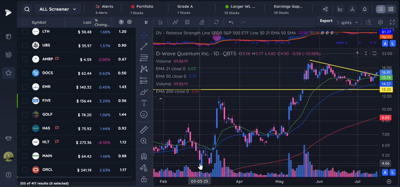Open the screener search
400x187 pixels.
click(x=27, y=9)
